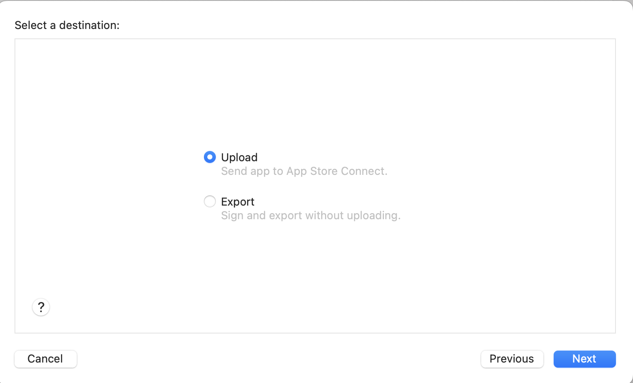Choose the upload to App Store Connect radio

pos(210,157)
